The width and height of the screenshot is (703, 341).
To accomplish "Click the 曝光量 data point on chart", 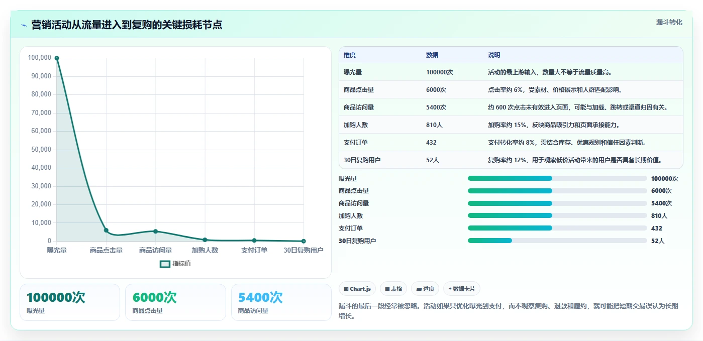I will coord(57,58).
